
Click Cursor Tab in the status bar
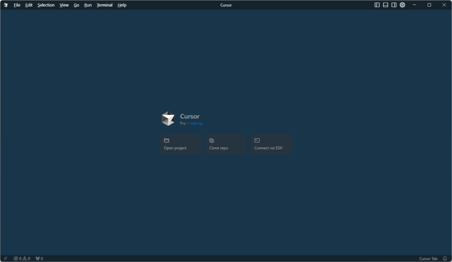(428, 258)
